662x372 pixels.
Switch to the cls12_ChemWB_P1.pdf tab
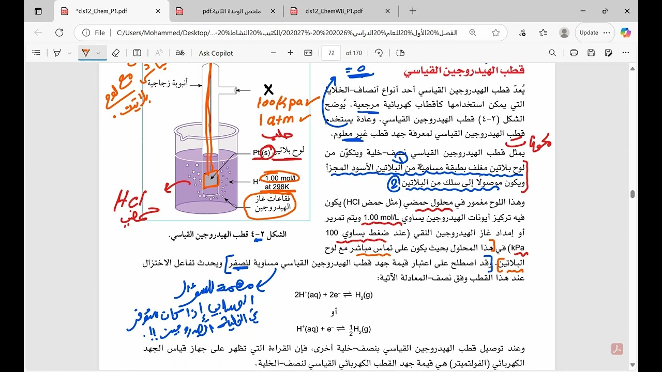341,11
